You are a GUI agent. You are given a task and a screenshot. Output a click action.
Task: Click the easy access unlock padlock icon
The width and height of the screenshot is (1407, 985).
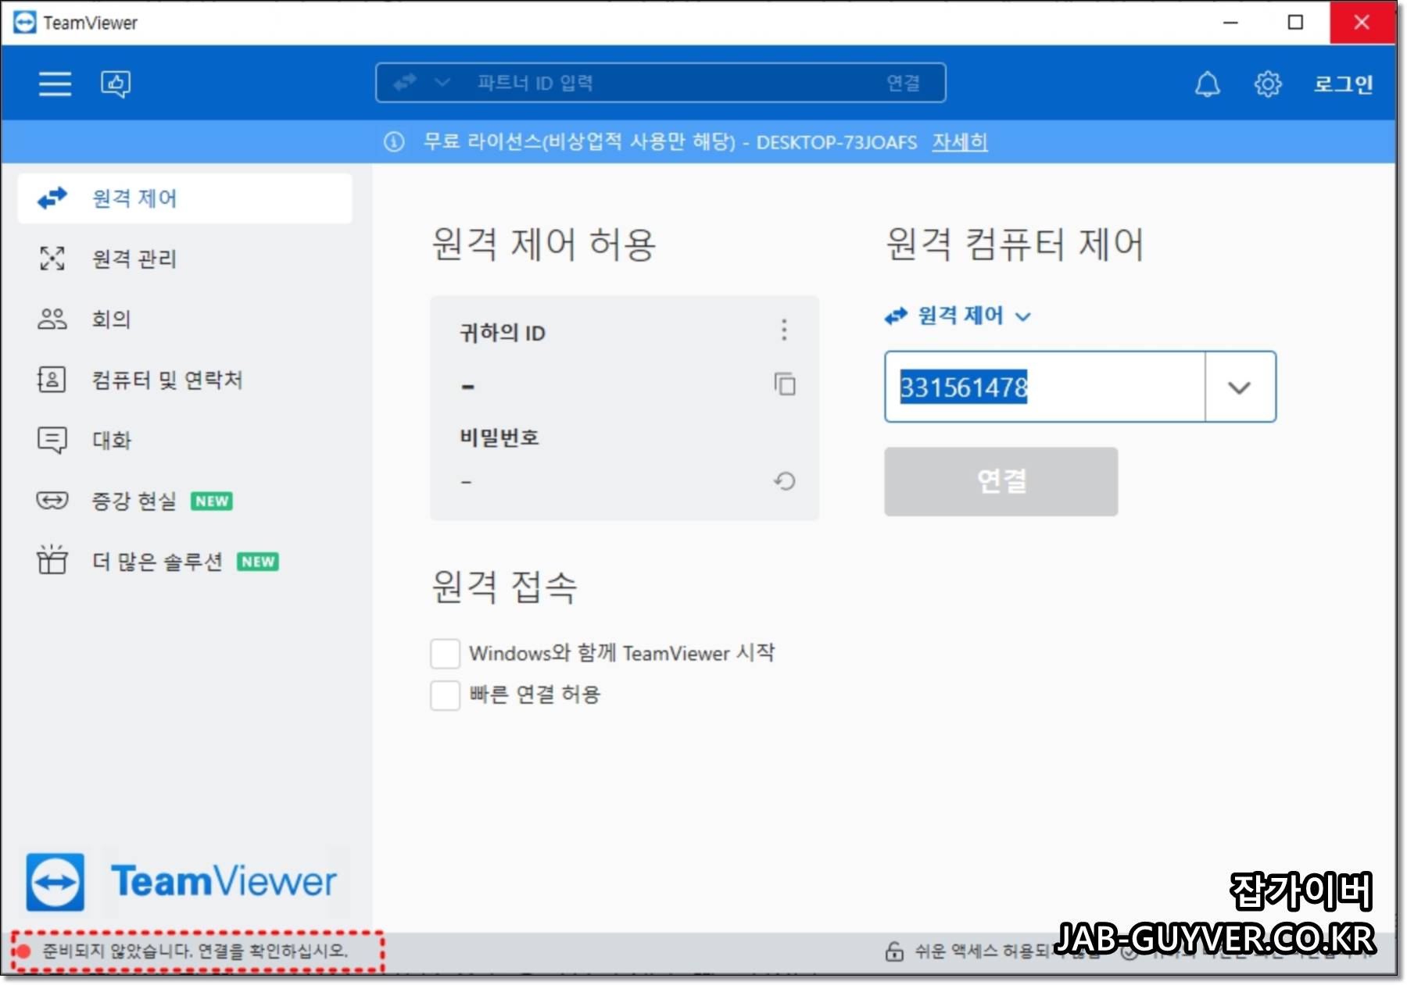tap(894, 951)
